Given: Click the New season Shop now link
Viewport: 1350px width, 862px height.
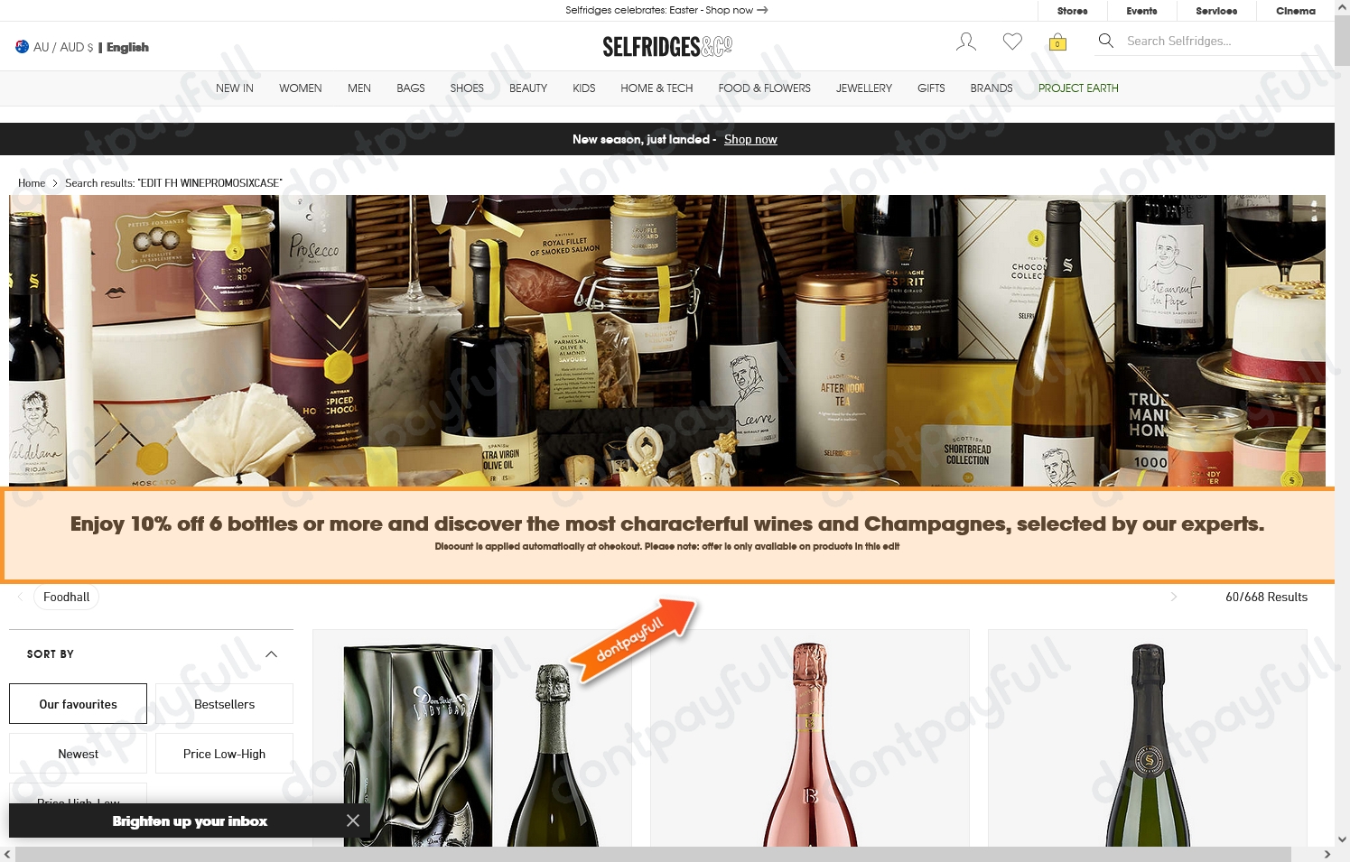Looking at the screenshot, I should [750, 139].
